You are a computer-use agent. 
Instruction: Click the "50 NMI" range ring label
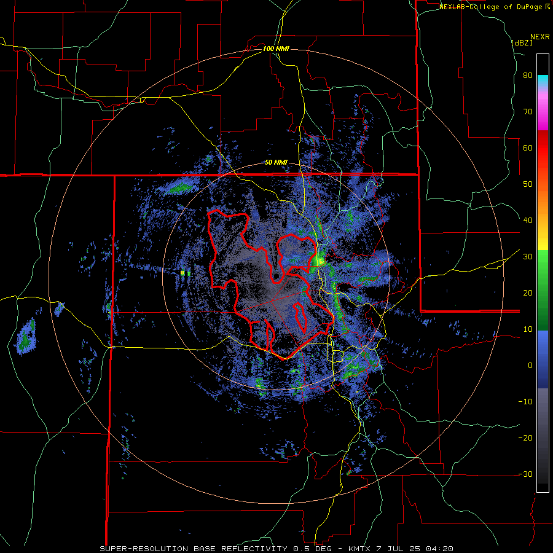[x=276, y=163]
